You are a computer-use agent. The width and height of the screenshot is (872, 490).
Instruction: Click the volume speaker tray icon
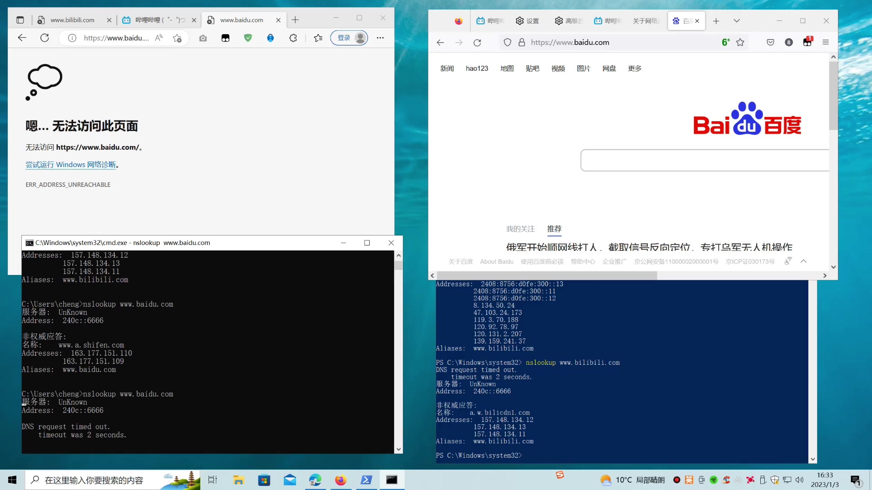(800, 480)
